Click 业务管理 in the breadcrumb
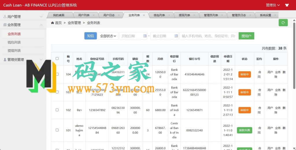Viewport: 296px width, 150px height. pyautogui.click(x=74, y=23)
